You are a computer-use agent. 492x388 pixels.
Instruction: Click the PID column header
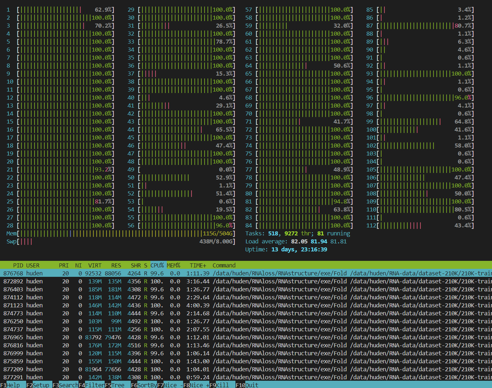point(18,265)
